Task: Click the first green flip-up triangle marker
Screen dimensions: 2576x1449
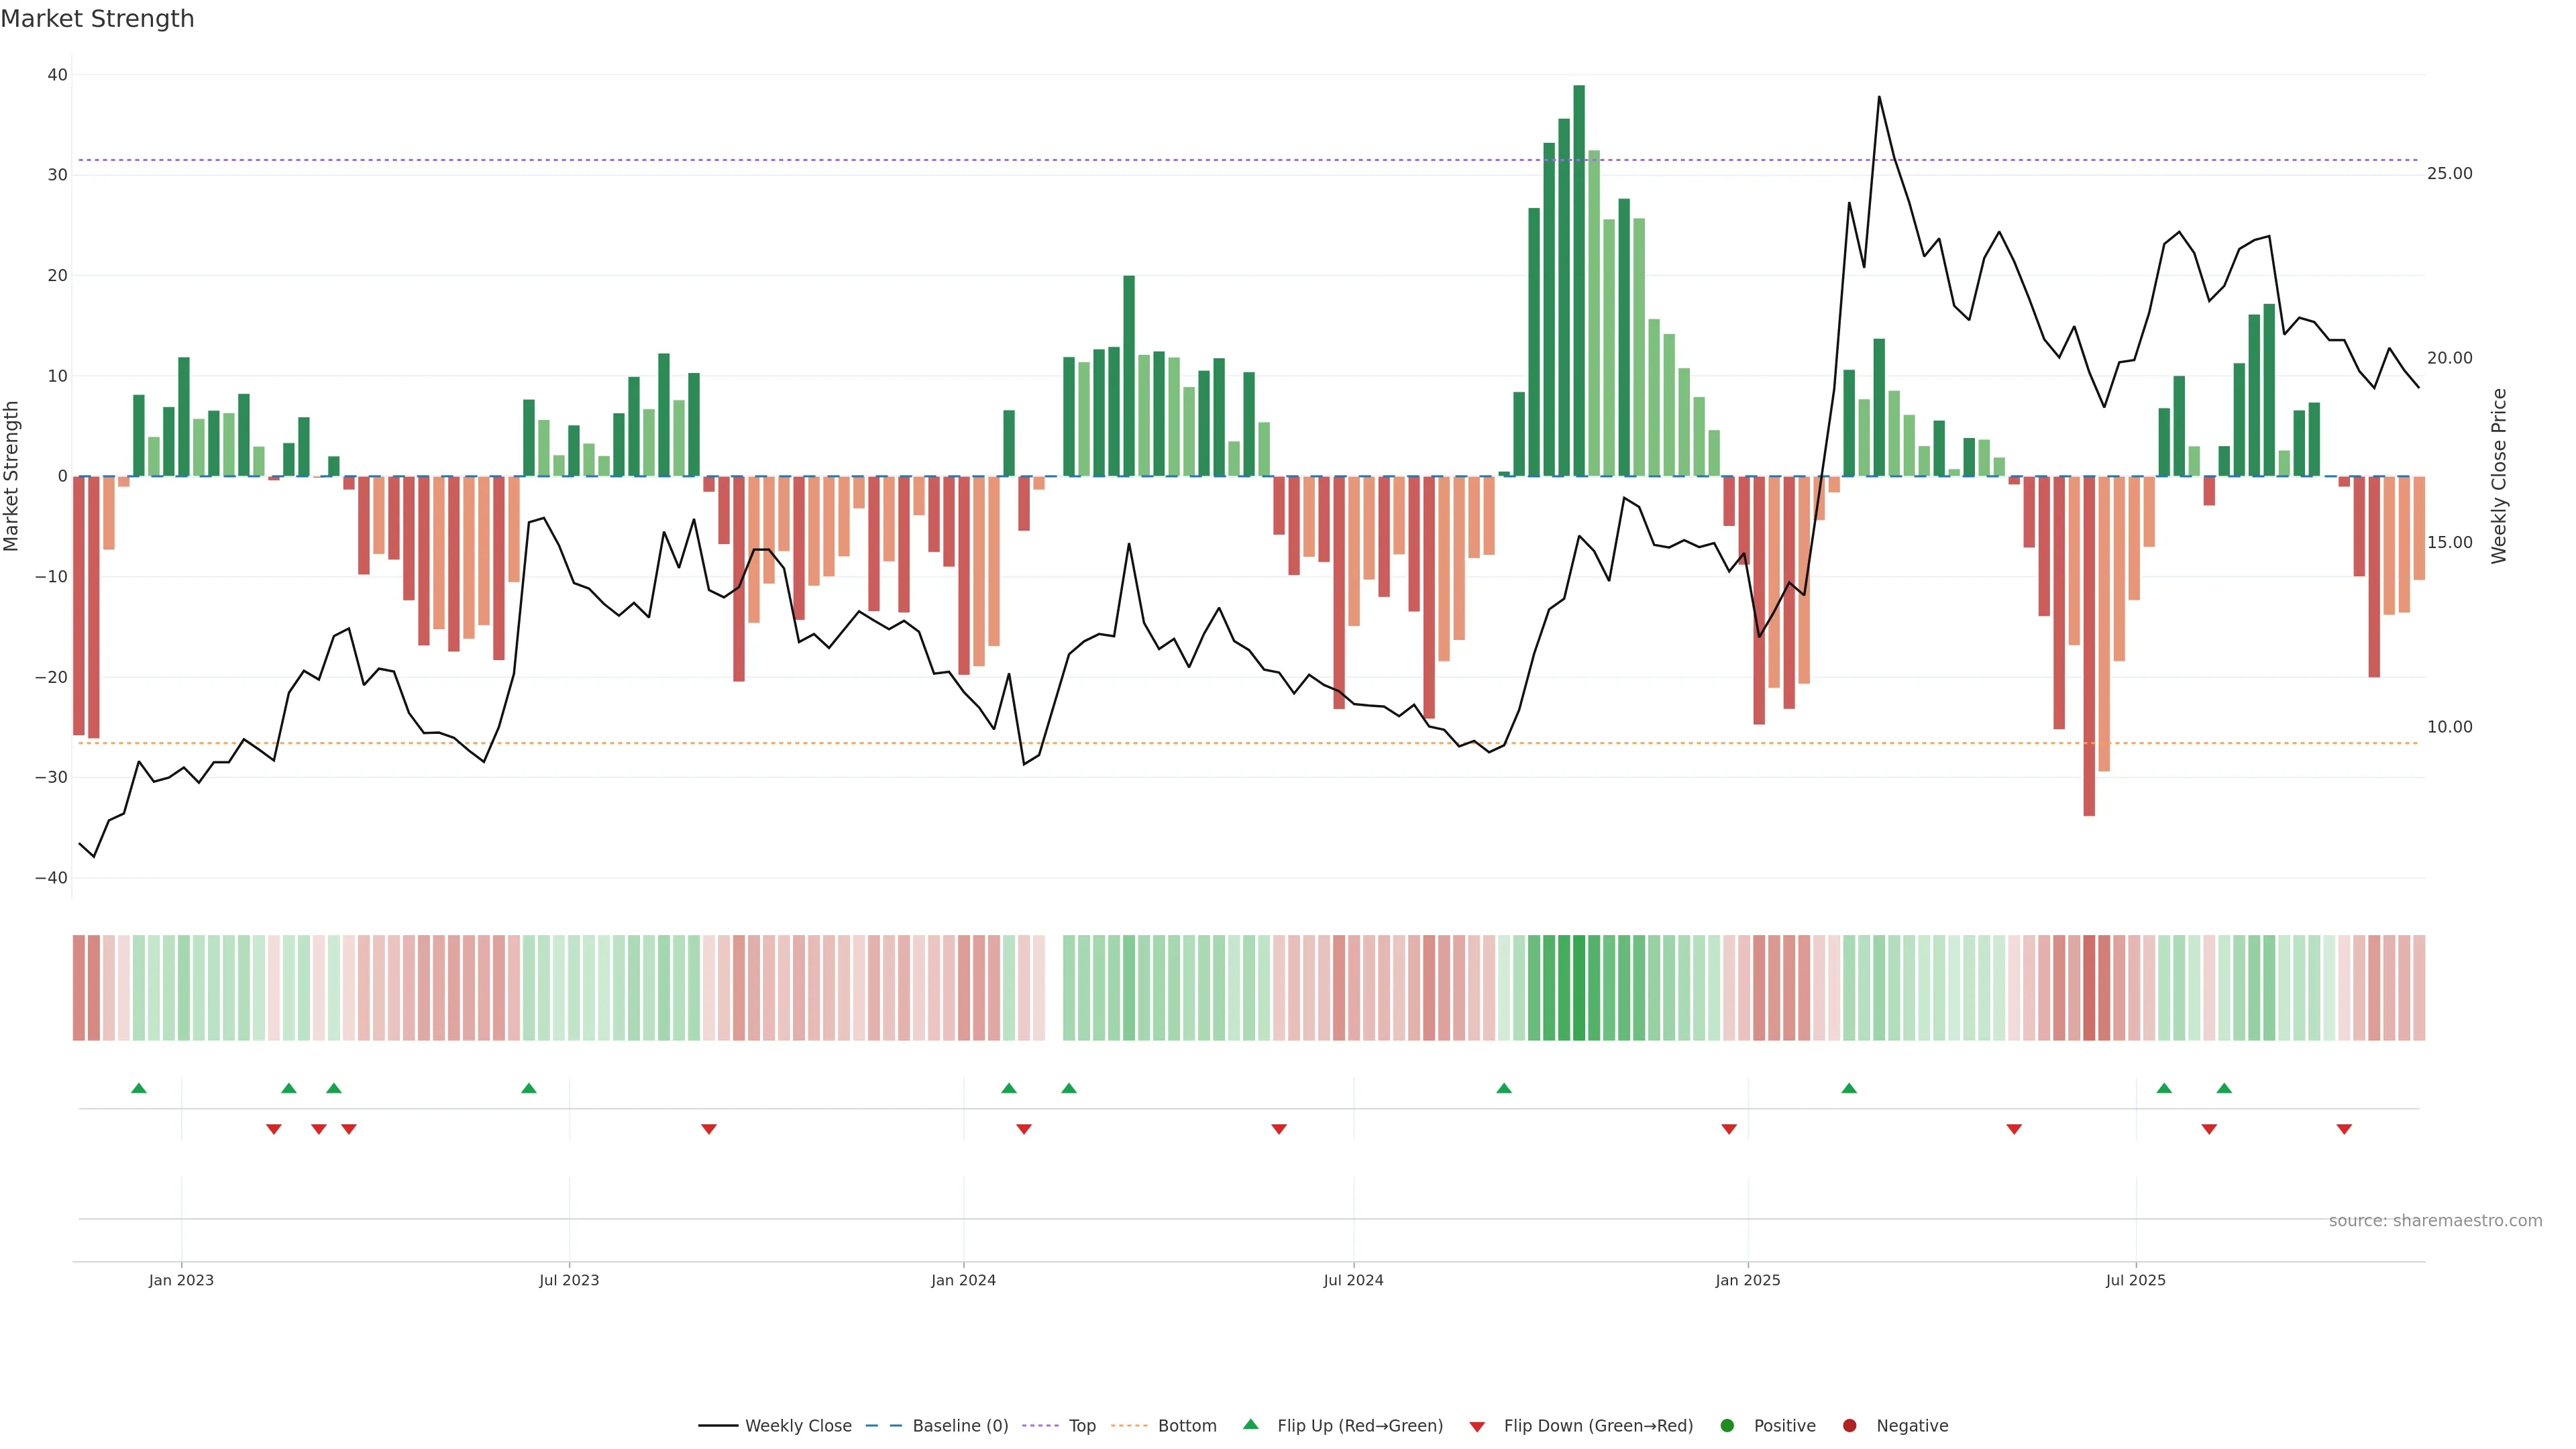Action: (139, 1088)
